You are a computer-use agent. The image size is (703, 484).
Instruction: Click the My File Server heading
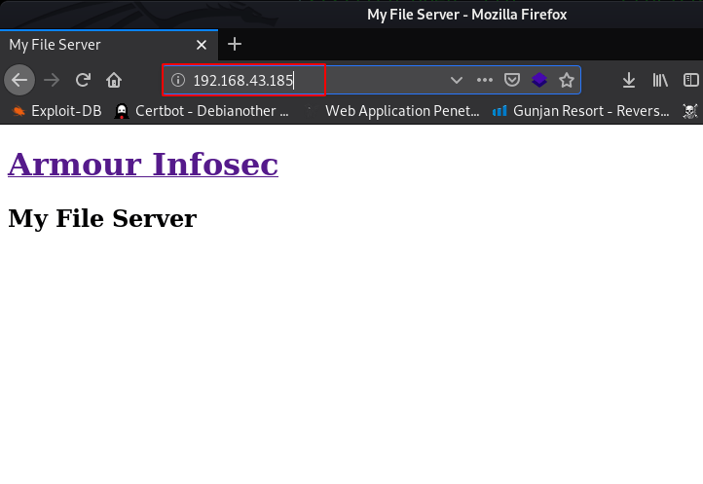(102, 218)
